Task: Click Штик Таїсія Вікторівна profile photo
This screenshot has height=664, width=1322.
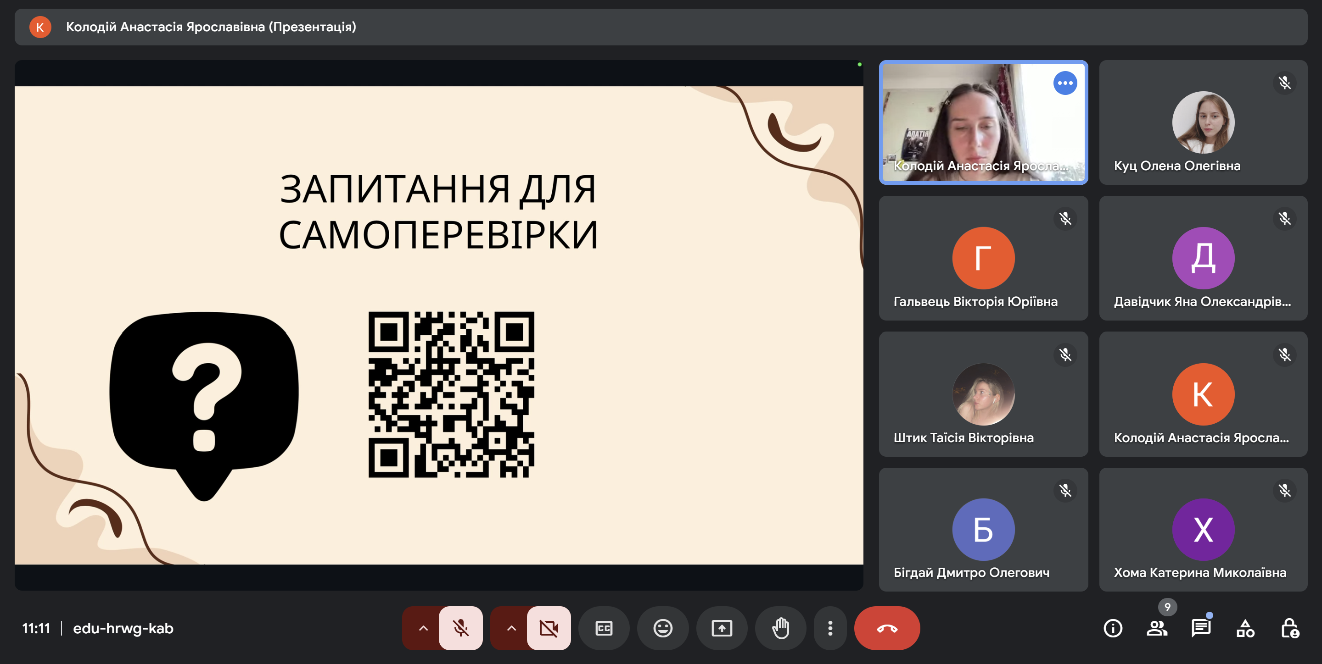Action: coord(983,394)
